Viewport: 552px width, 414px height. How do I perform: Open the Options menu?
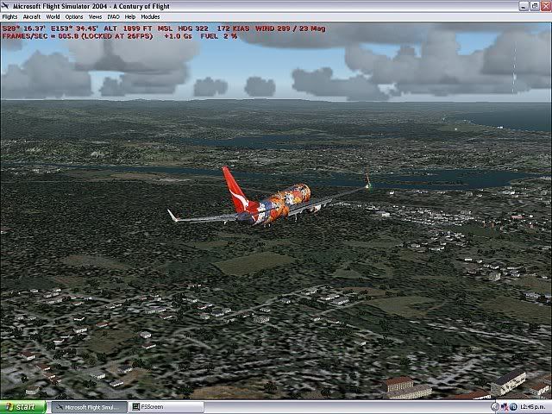pos(74,16)
